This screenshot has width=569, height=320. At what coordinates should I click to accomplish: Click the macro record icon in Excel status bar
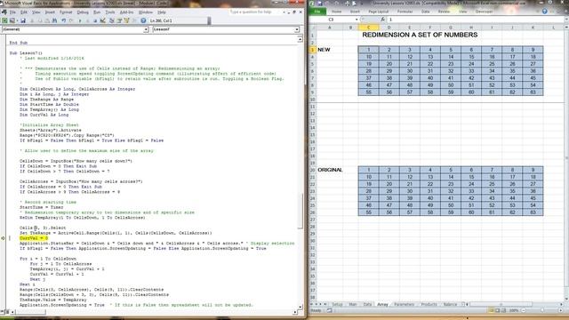click(x=330, y=310)
